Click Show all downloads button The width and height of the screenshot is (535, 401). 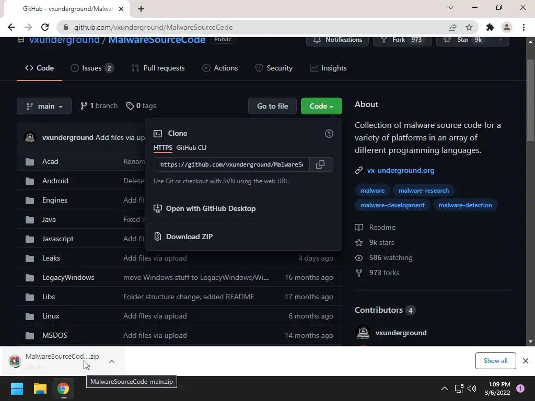click(x=495, y=361)
